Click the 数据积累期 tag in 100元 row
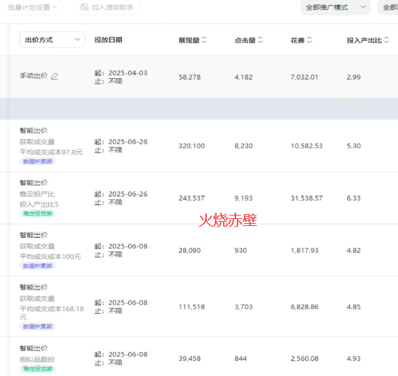 (38, 266)
